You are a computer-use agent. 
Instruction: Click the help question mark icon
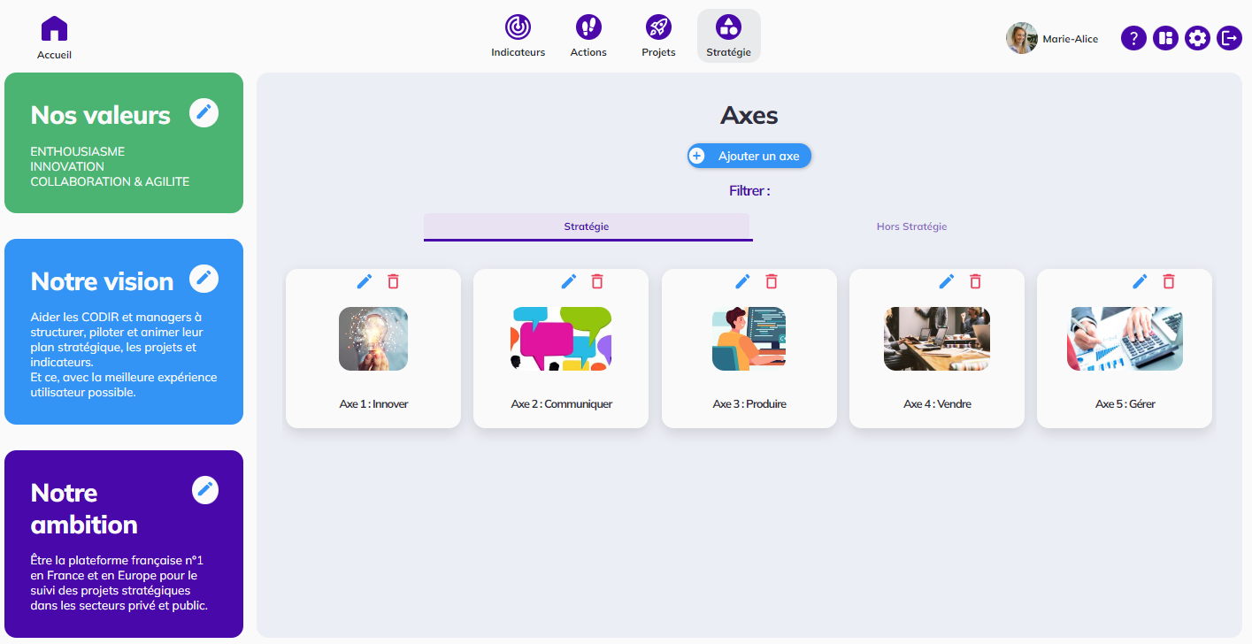tap(1133, 38)
